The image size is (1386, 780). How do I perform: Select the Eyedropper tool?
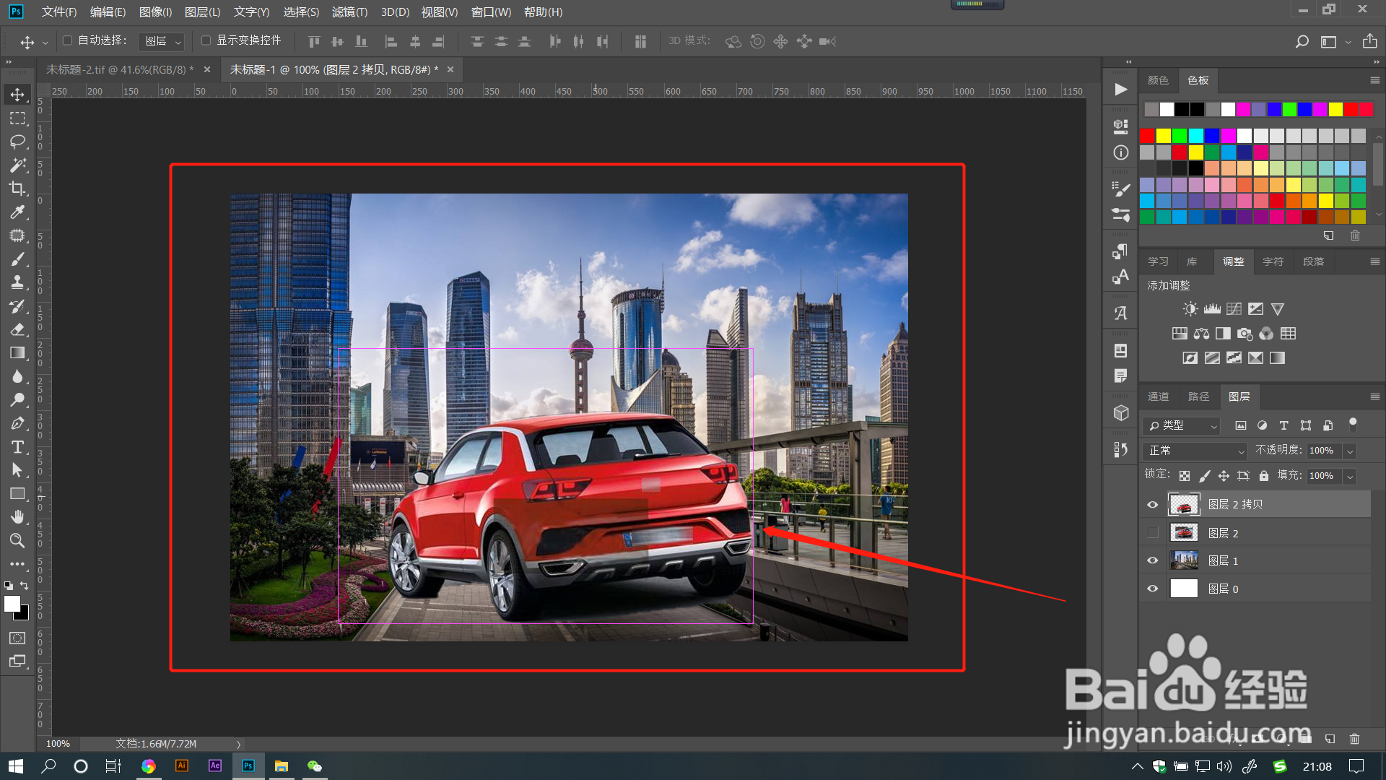[x=17, y=212]
